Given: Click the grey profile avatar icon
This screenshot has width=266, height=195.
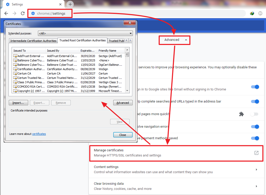Looking at the screenshot, I should 260,13.
